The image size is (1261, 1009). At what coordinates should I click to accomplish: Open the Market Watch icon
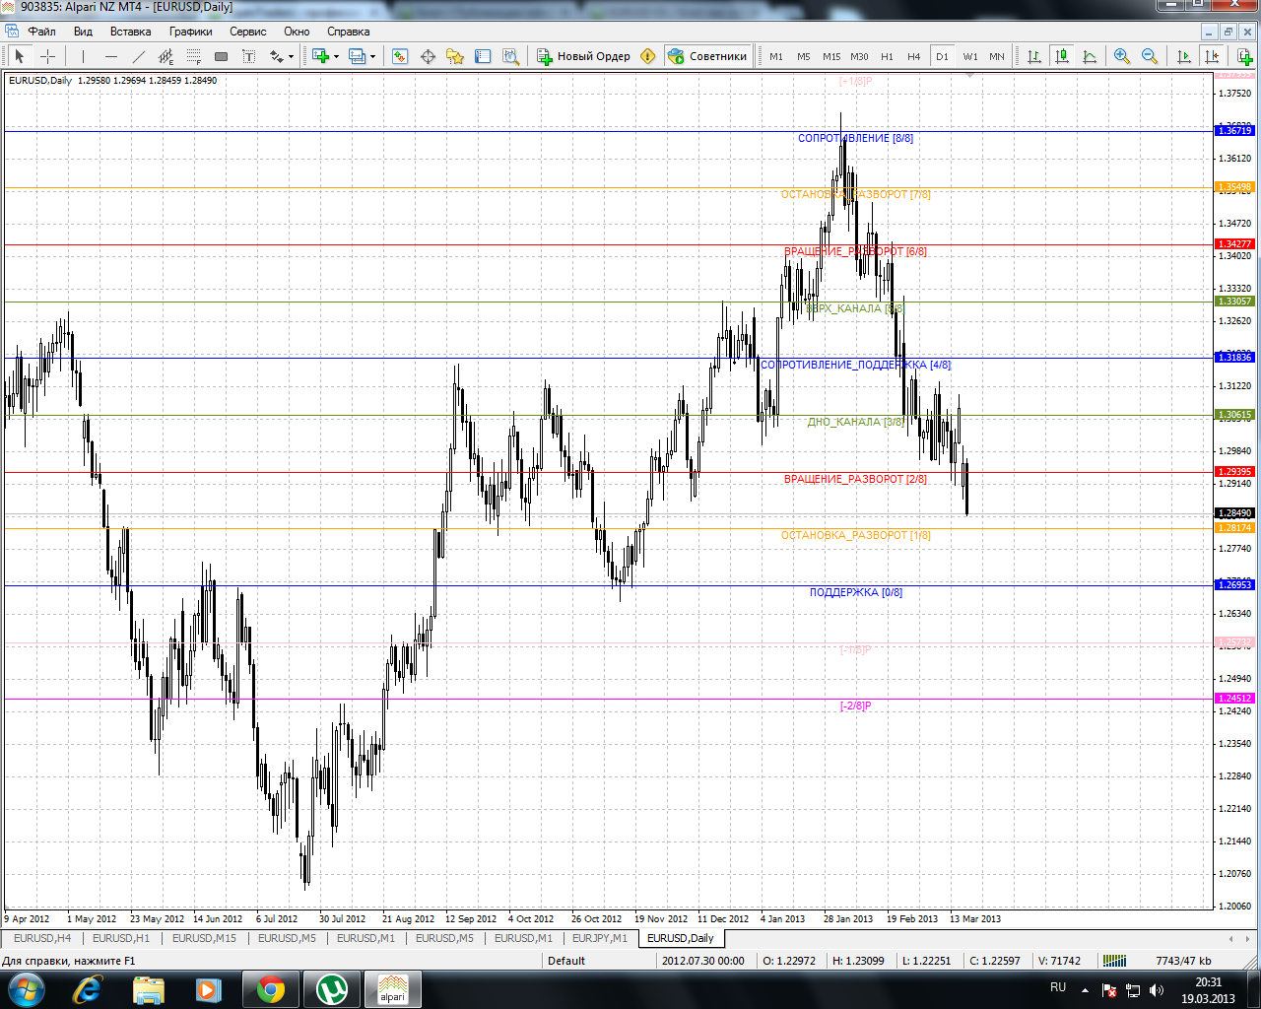pyautogui.click(x=400, y=56)
